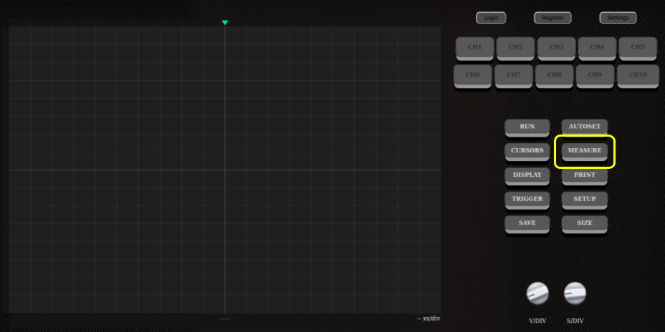Switch on channel CH10
The height and width of the screenshot is (332, 665).
tap(638, 74)
